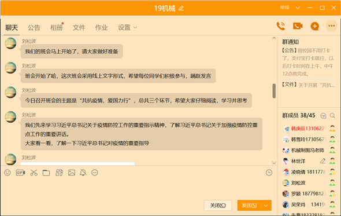Expand the send button dropdown arrow
Screen dimensions: 341x216
click(266, 206)
